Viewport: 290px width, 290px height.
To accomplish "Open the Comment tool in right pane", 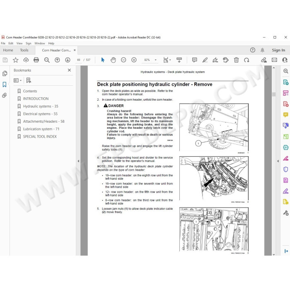I will [285, 115].
